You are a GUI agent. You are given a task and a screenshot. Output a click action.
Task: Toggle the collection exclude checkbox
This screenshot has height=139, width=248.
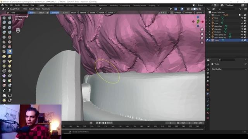coord(239,15)
